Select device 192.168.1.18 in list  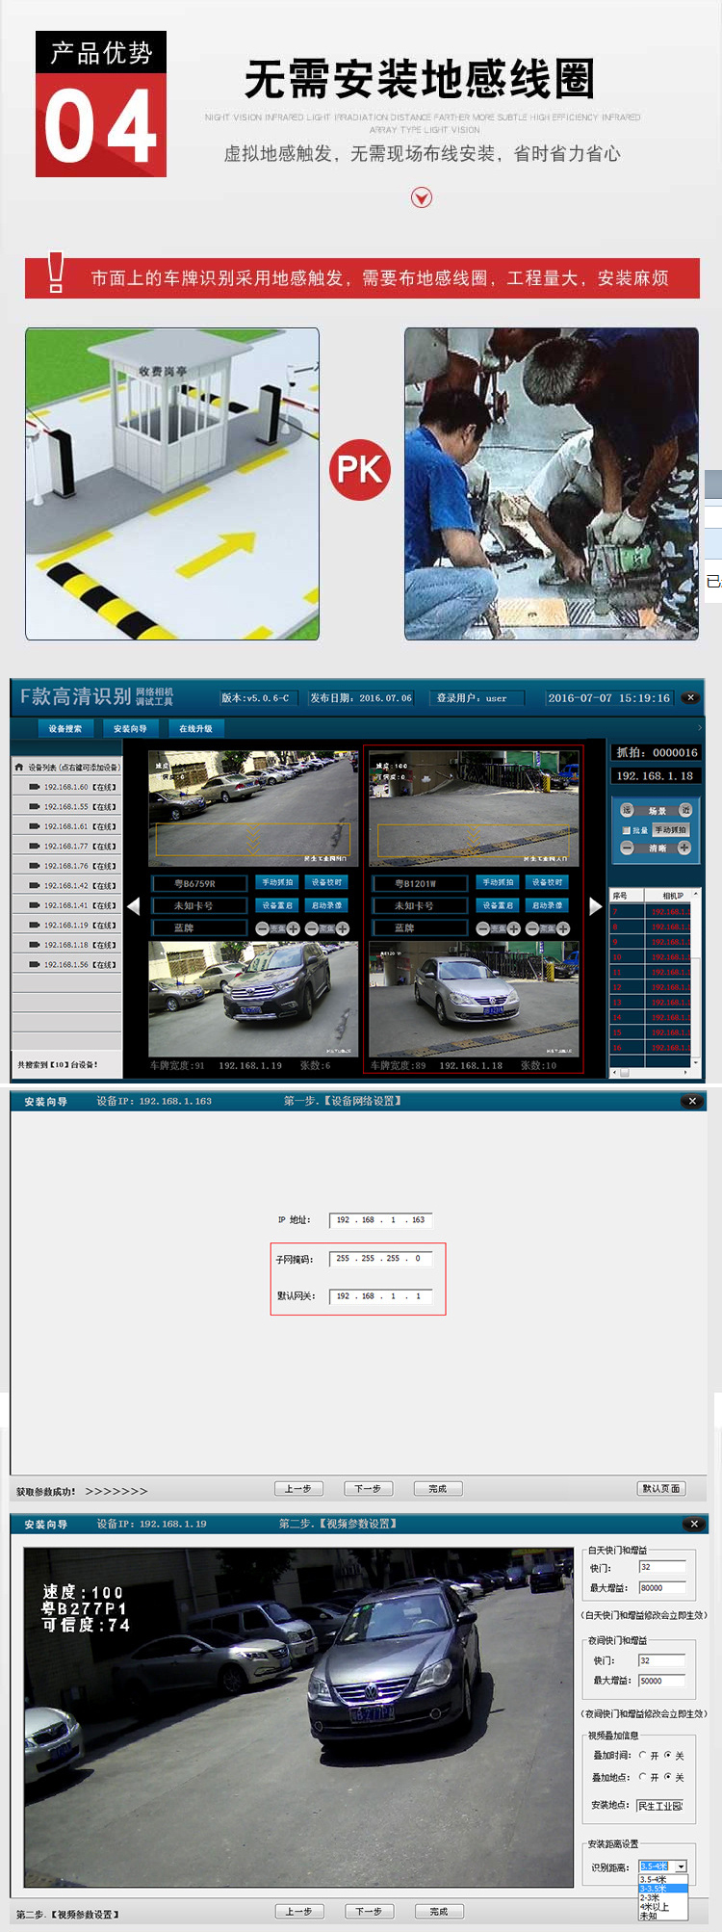(x=67, y=945)
